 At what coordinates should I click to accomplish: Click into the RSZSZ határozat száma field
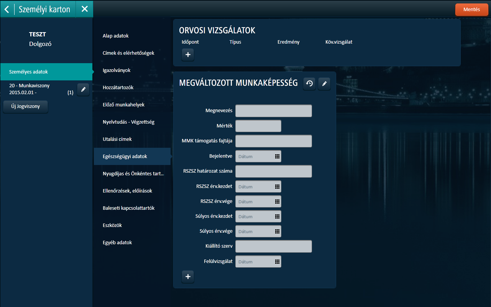pyautogui.click(x=274, y=171)
